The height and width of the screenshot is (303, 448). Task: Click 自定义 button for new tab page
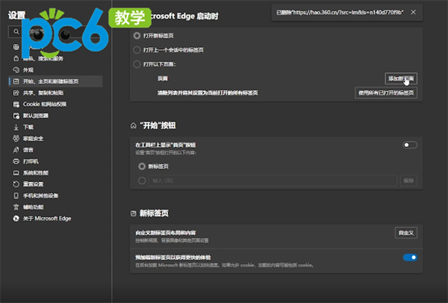coord(405,233)
